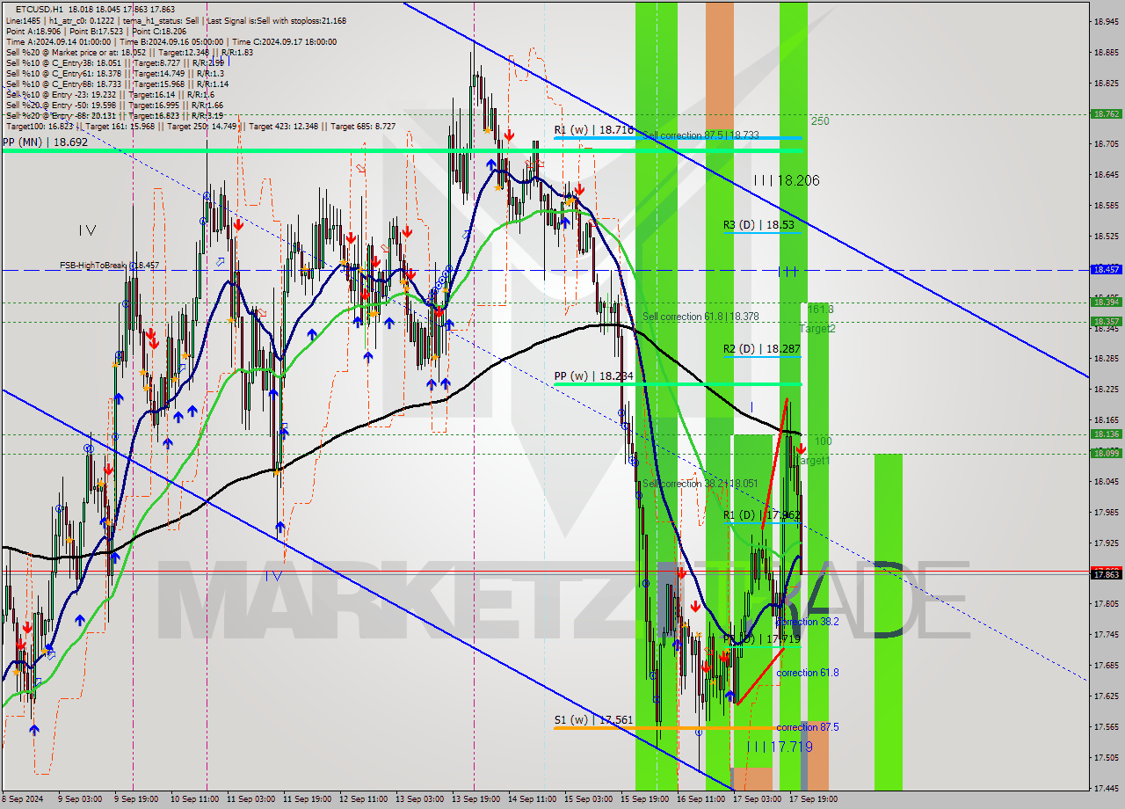
Task: Select the 'PP (w) | 18.234' pivot label
Action: pyautogui.click(x=593, y=376)
